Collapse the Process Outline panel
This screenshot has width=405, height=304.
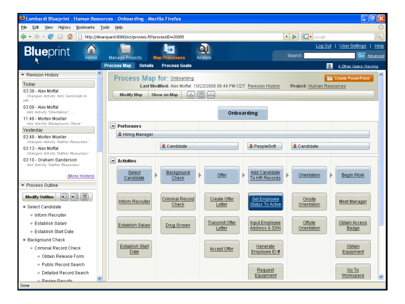[23, 185]
